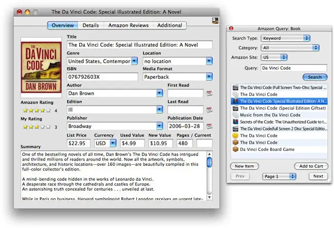Image resolution: width=334 pixels, height=228 pixels.
Task: Click book icon of the highlighted Illustrated Edition result
Action: coord(235,101)
